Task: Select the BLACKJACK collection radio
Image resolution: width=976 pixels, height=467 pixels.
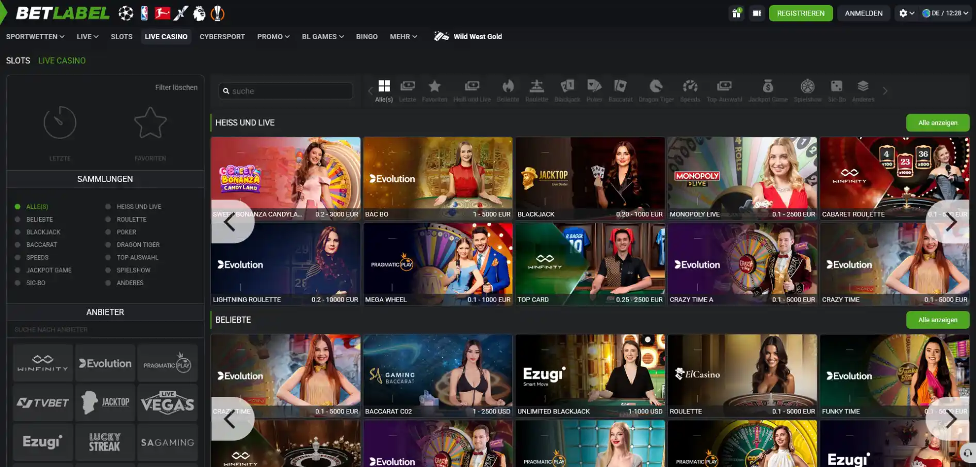Action: pos(18,232)
